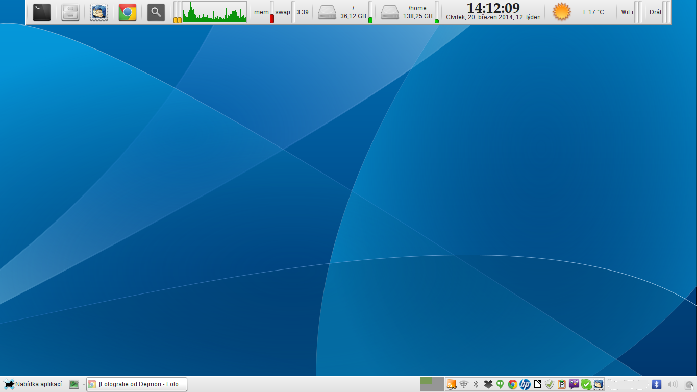Image resolution: width=697 pixels, height=392 pixels.
Task: Open the calendar from the 14:12:09 clock
Action: click(493, 8)
